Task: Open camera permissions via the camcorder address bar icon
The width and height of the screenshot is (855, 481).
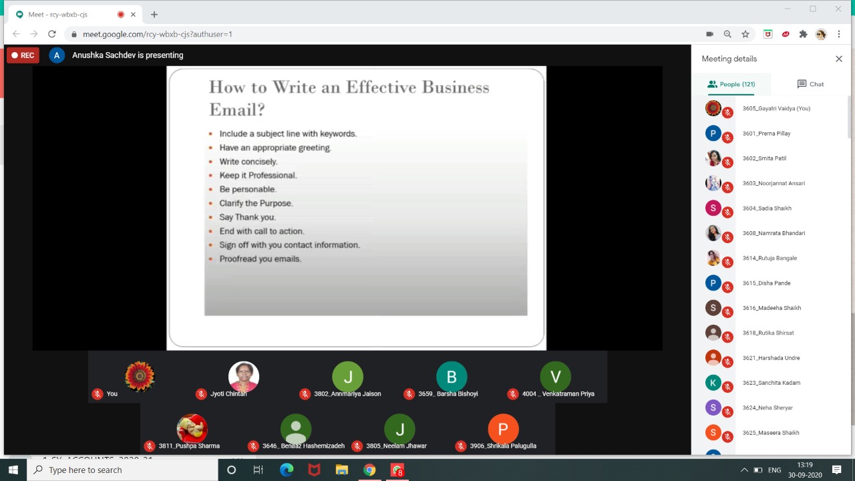Action: click(710, 34)
